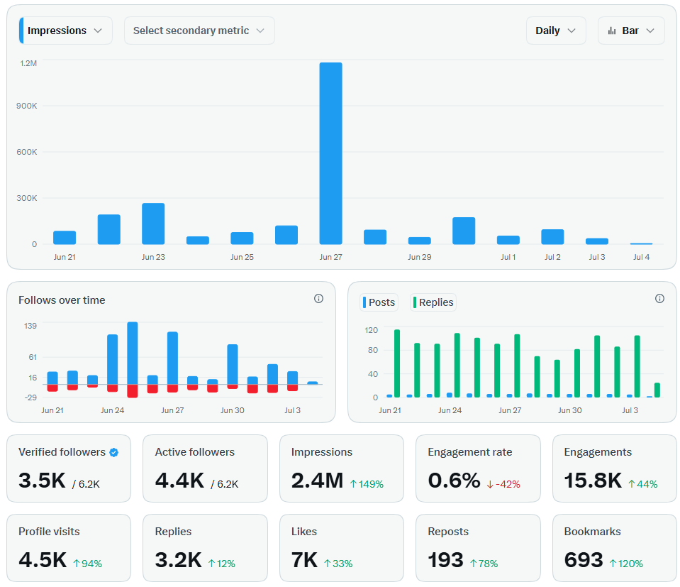Select the Replies 3.2K metric card
This screenshot has height=587, width=680.
tap(205, 548)
